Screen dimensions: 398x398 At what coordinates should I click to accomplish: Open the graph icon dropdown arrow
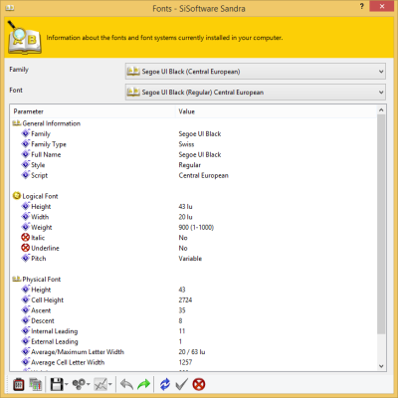click(110, 385)
